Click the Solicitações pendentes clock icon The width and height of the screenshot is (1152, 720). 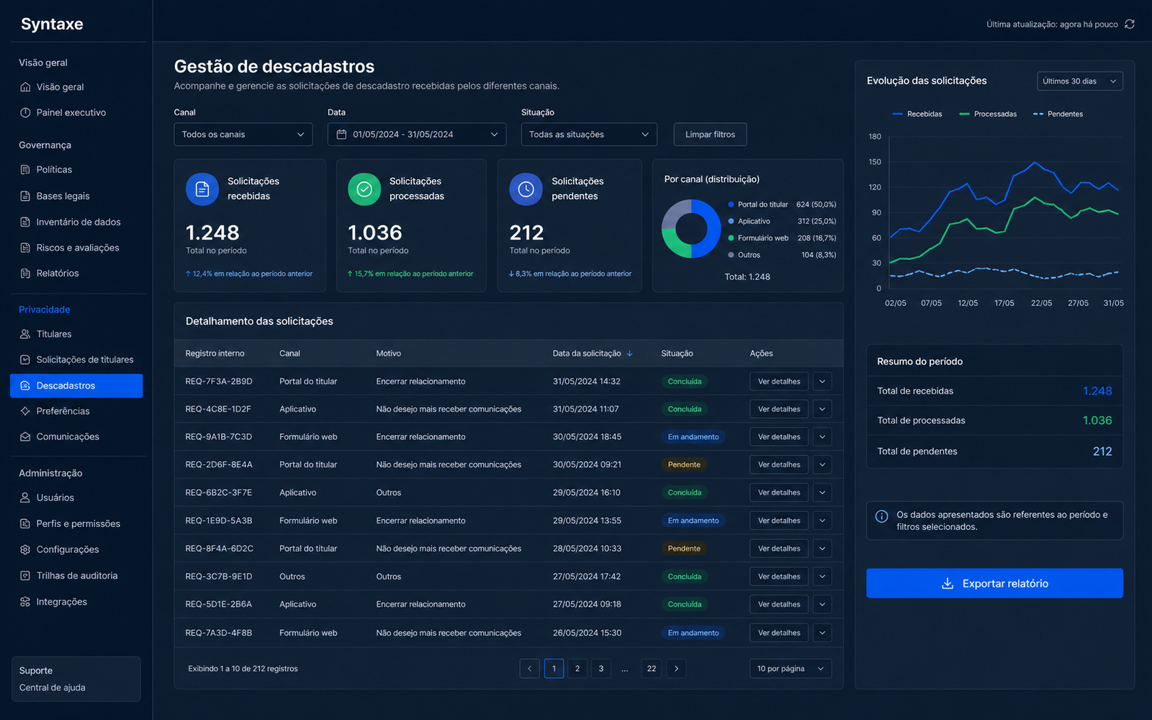tap(526, 189)
